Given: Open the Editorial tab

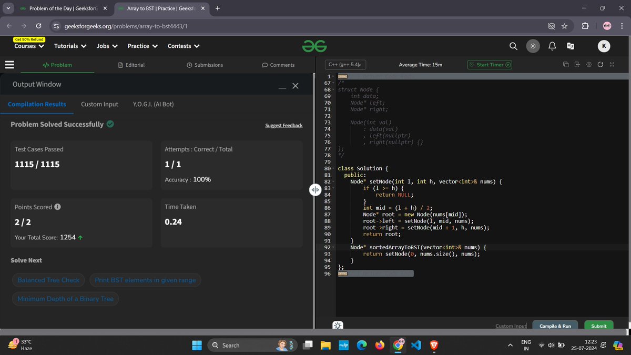Looking at the screenshot, I should coord(131,65).
